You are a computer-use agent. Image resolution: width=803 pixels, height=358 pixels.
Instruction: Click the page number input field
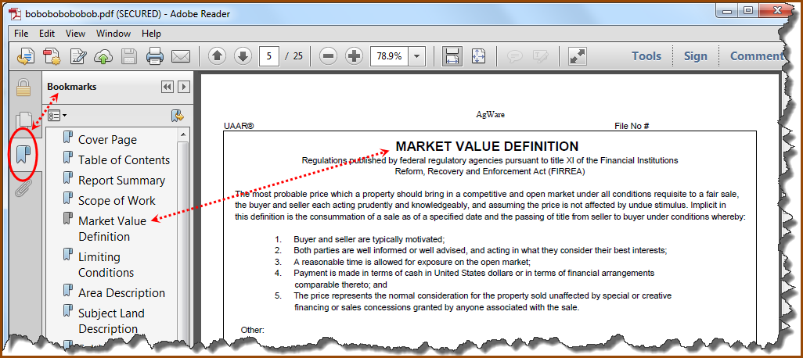269,56
